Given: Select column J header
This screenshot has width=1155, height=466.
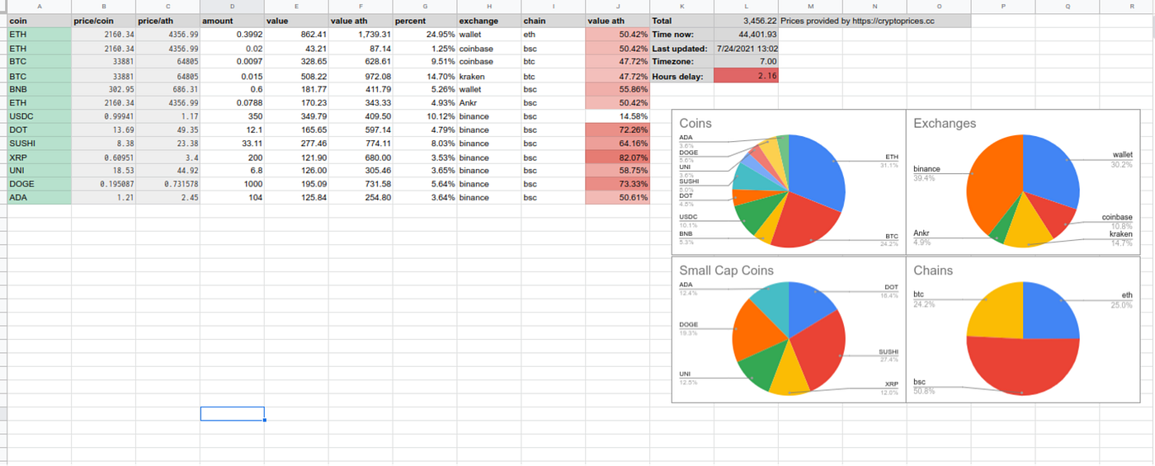Looking at the screenshot, I should click(618, 7).
